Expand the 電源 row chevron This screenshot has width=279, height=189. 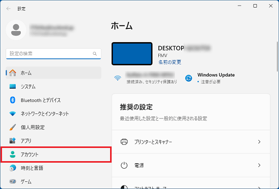(259, 165)
